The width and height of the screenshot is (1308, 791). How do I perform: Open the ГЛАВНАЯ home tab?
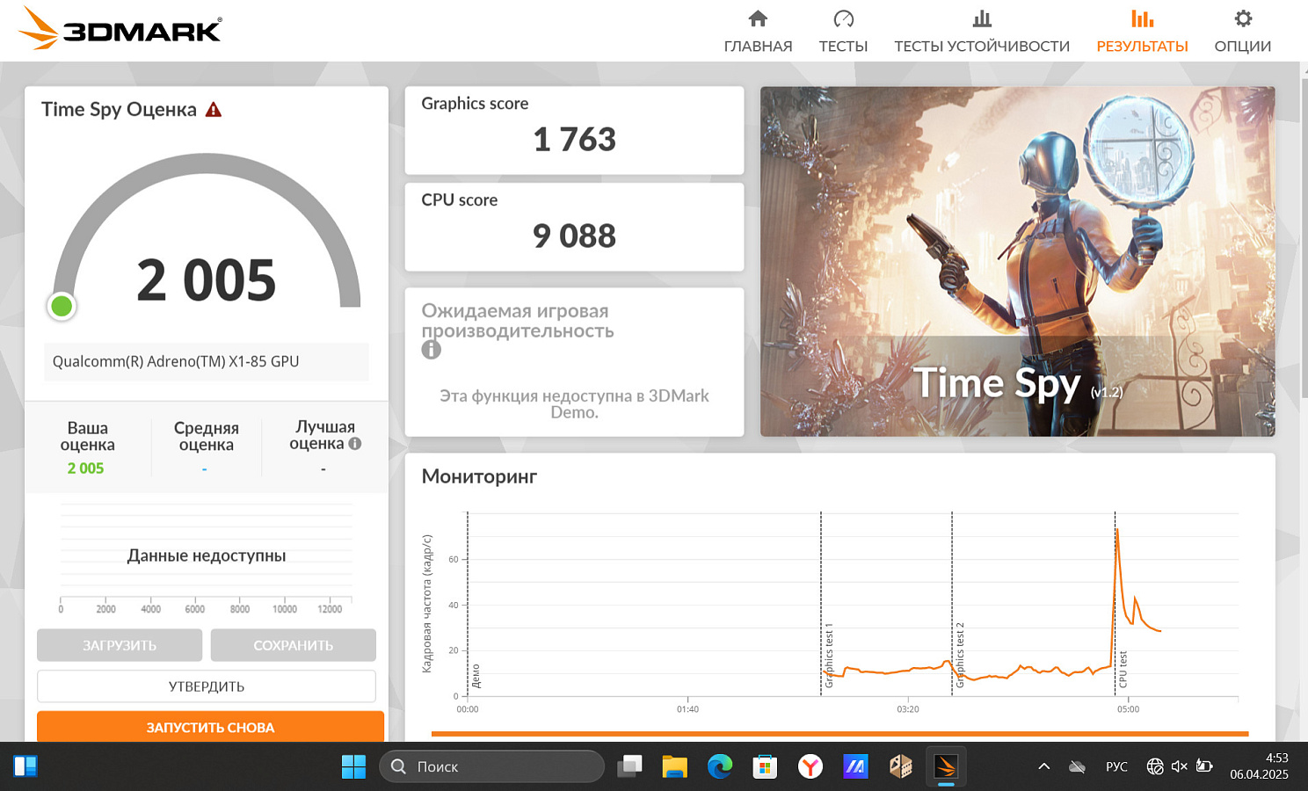(758, 32)
